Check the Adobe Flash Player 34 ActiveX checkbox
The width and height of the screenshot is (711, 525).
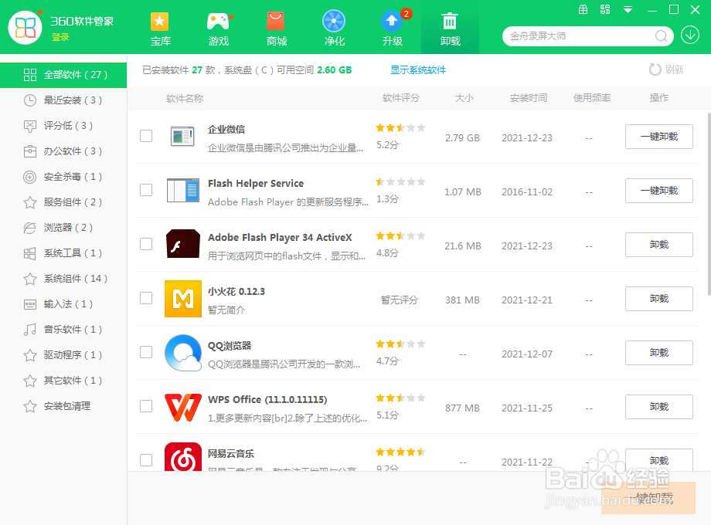click(x=146, y=244)
